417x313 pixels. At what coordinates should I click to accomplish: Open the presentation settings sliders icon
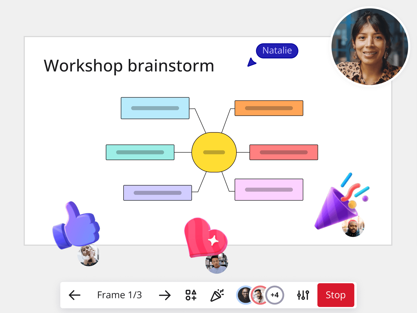pyautogui.click(x=303, y=295)
